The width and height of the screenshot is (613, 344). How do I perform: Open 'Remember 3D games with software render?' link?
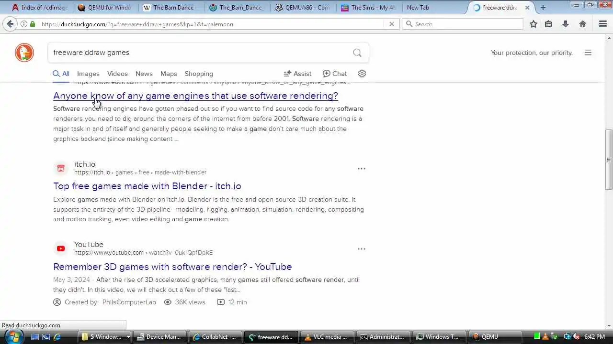tap(172, 267)
